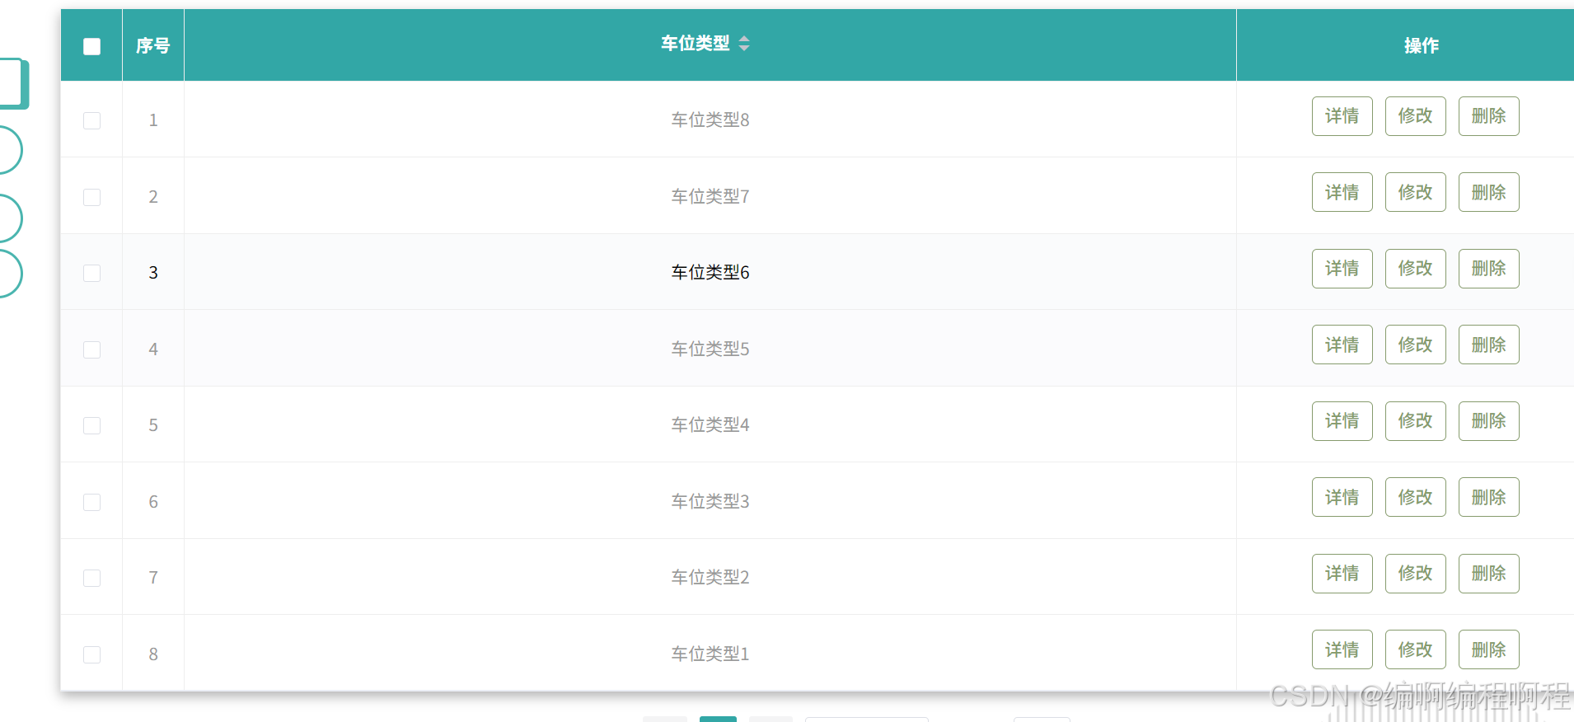Open 详情 for 车位类型1
This screenshot has width=1574, height=722.
1342,649
